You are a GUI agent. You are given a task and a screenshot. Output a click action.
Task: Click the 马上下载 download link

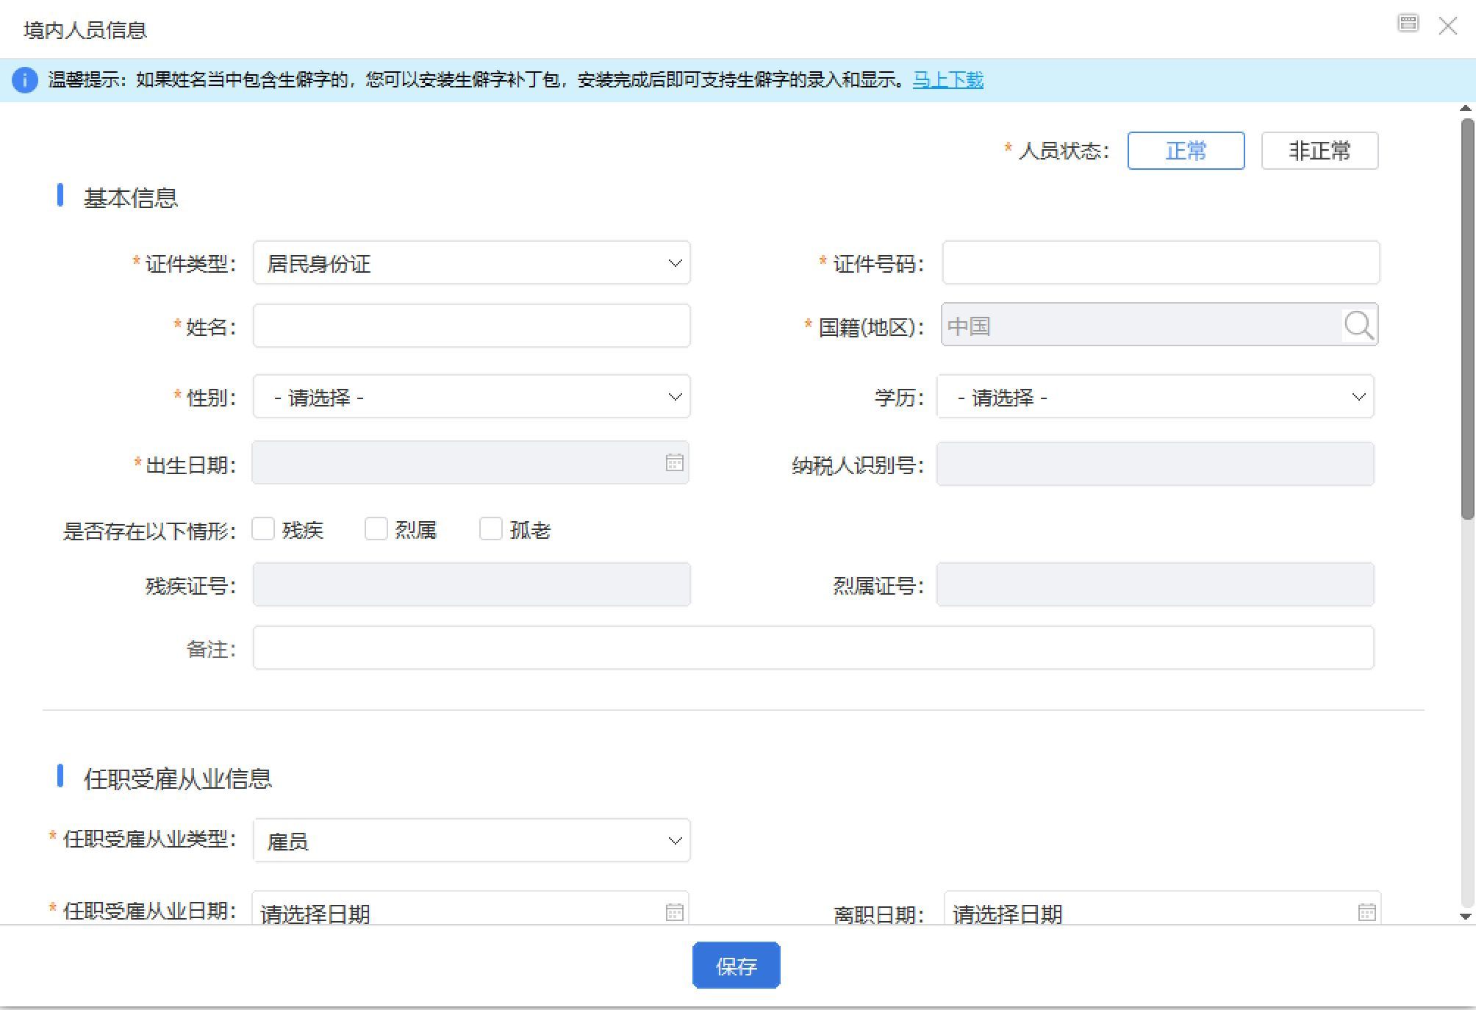coord(947,79)
